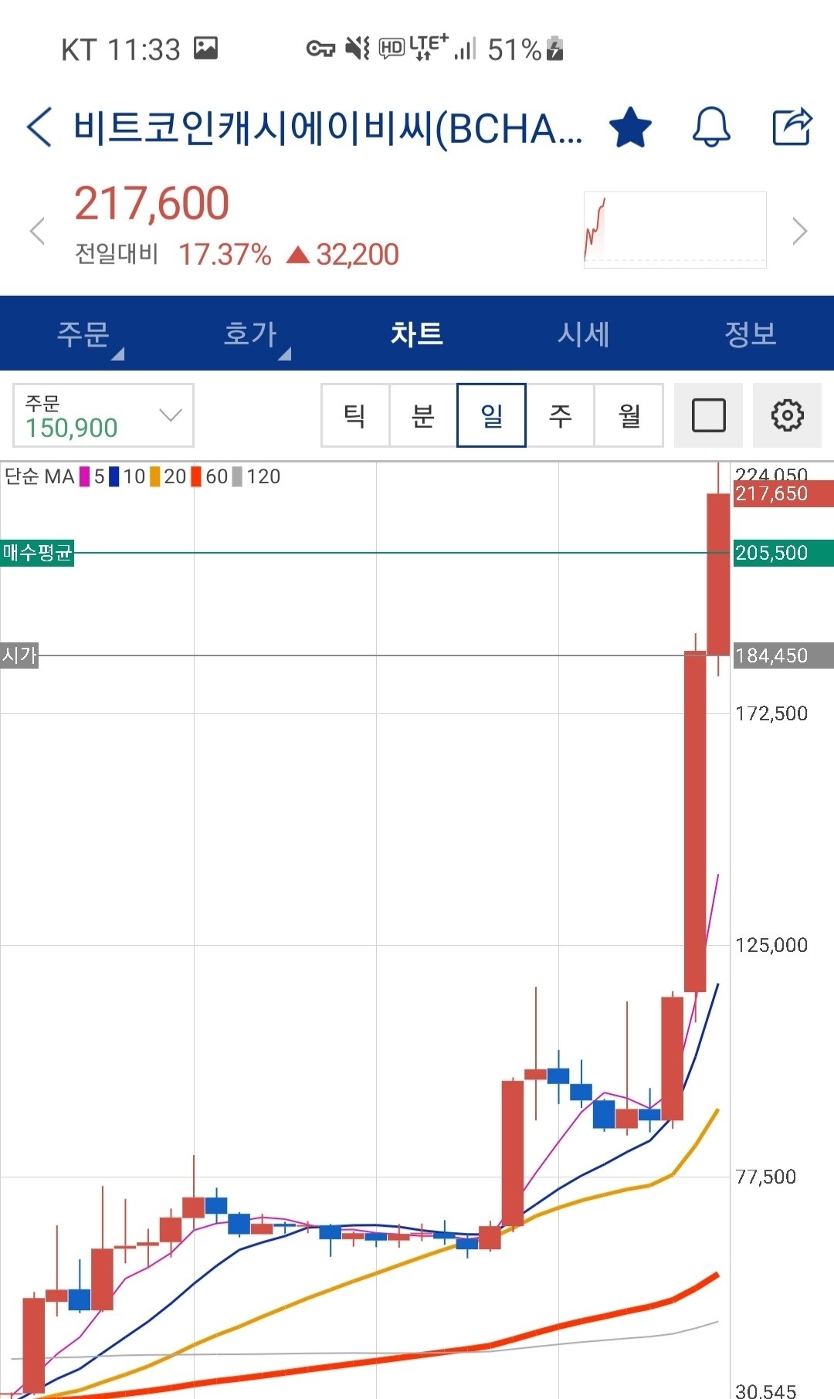Switch to the 시세 tab

coord(584,333)
